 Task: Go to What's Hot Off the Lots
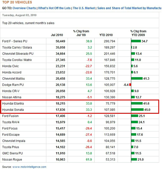[54, 8]
